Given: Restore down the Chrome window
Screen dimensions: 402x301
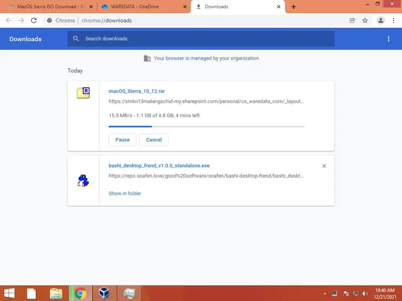Looking at the screenshot, I should click(378, 4).
